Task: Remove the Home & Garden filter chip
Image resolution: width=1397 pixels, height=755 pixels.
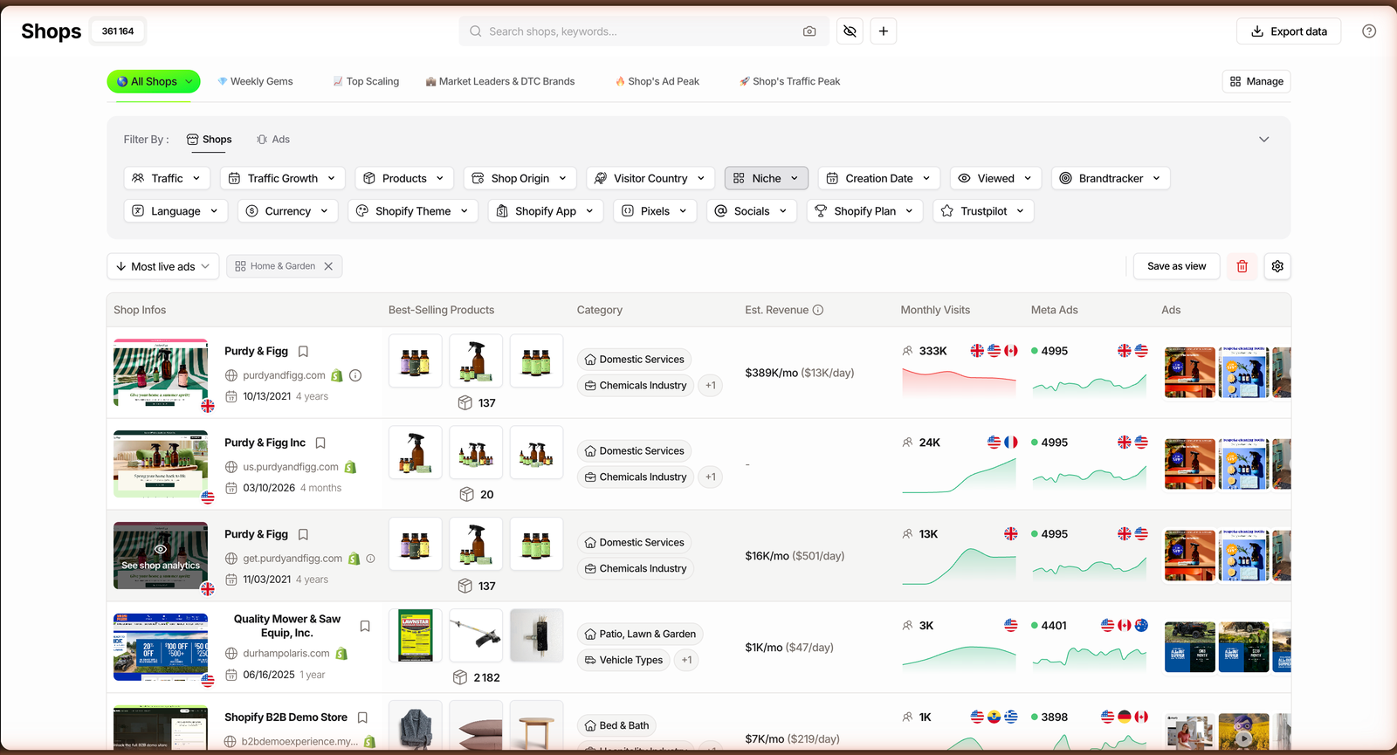Action: pyautogui.click(x=328, y=266)
